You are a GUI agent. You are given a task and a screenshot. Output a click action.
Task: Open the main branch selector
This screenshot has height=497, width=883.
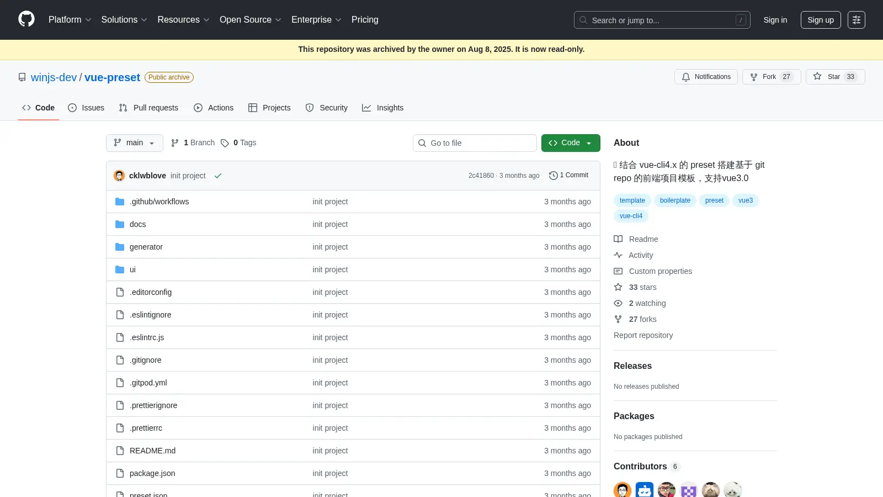[x=135, y=142]
